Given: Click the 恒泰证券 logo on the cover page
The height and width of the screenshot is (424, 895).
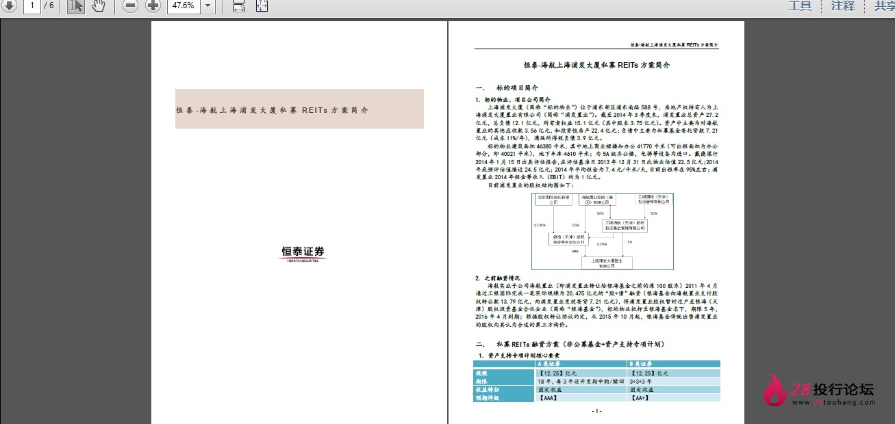Looking at the screenshot, I should pyautogui.click(x=304, y=253).
